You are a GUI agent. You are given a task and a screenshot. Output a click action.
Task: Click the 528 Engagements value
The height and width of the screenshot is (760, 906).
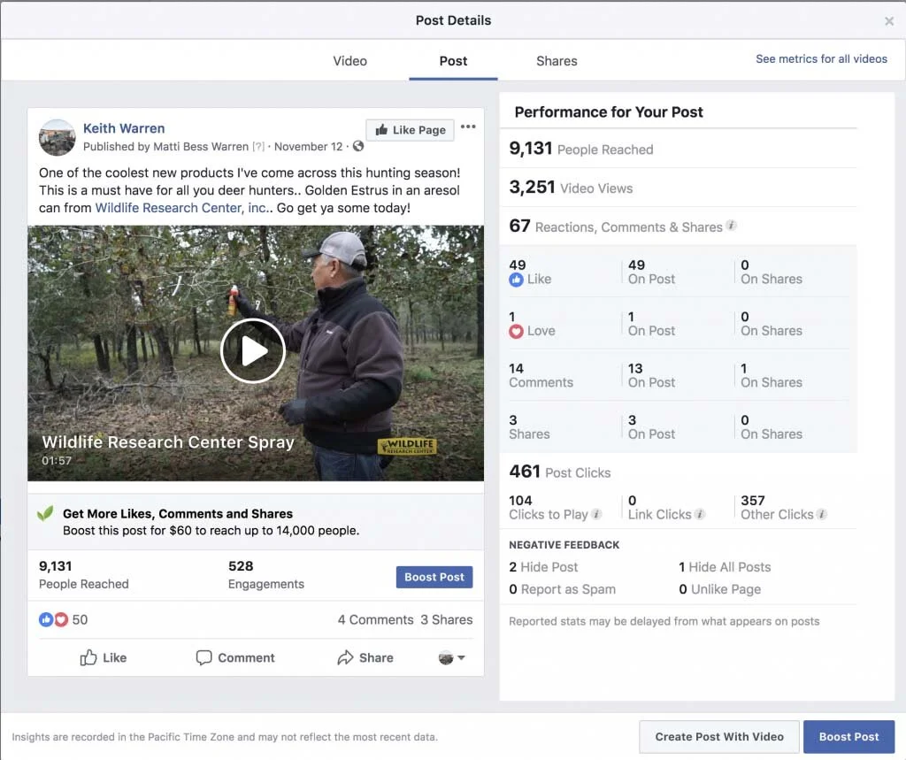241,566
